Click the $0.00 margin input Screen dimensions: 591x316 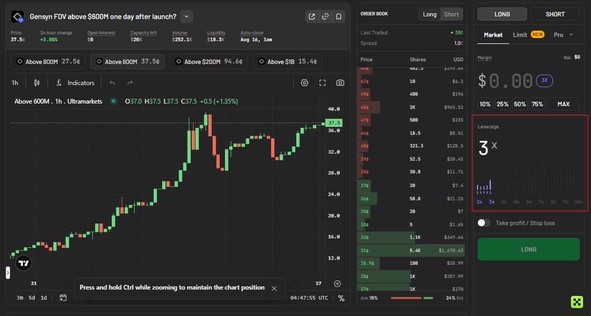tap(505, 81)
